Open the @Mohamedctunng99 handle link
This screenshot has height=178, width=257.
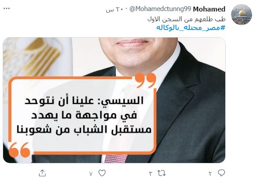[160, 9]
